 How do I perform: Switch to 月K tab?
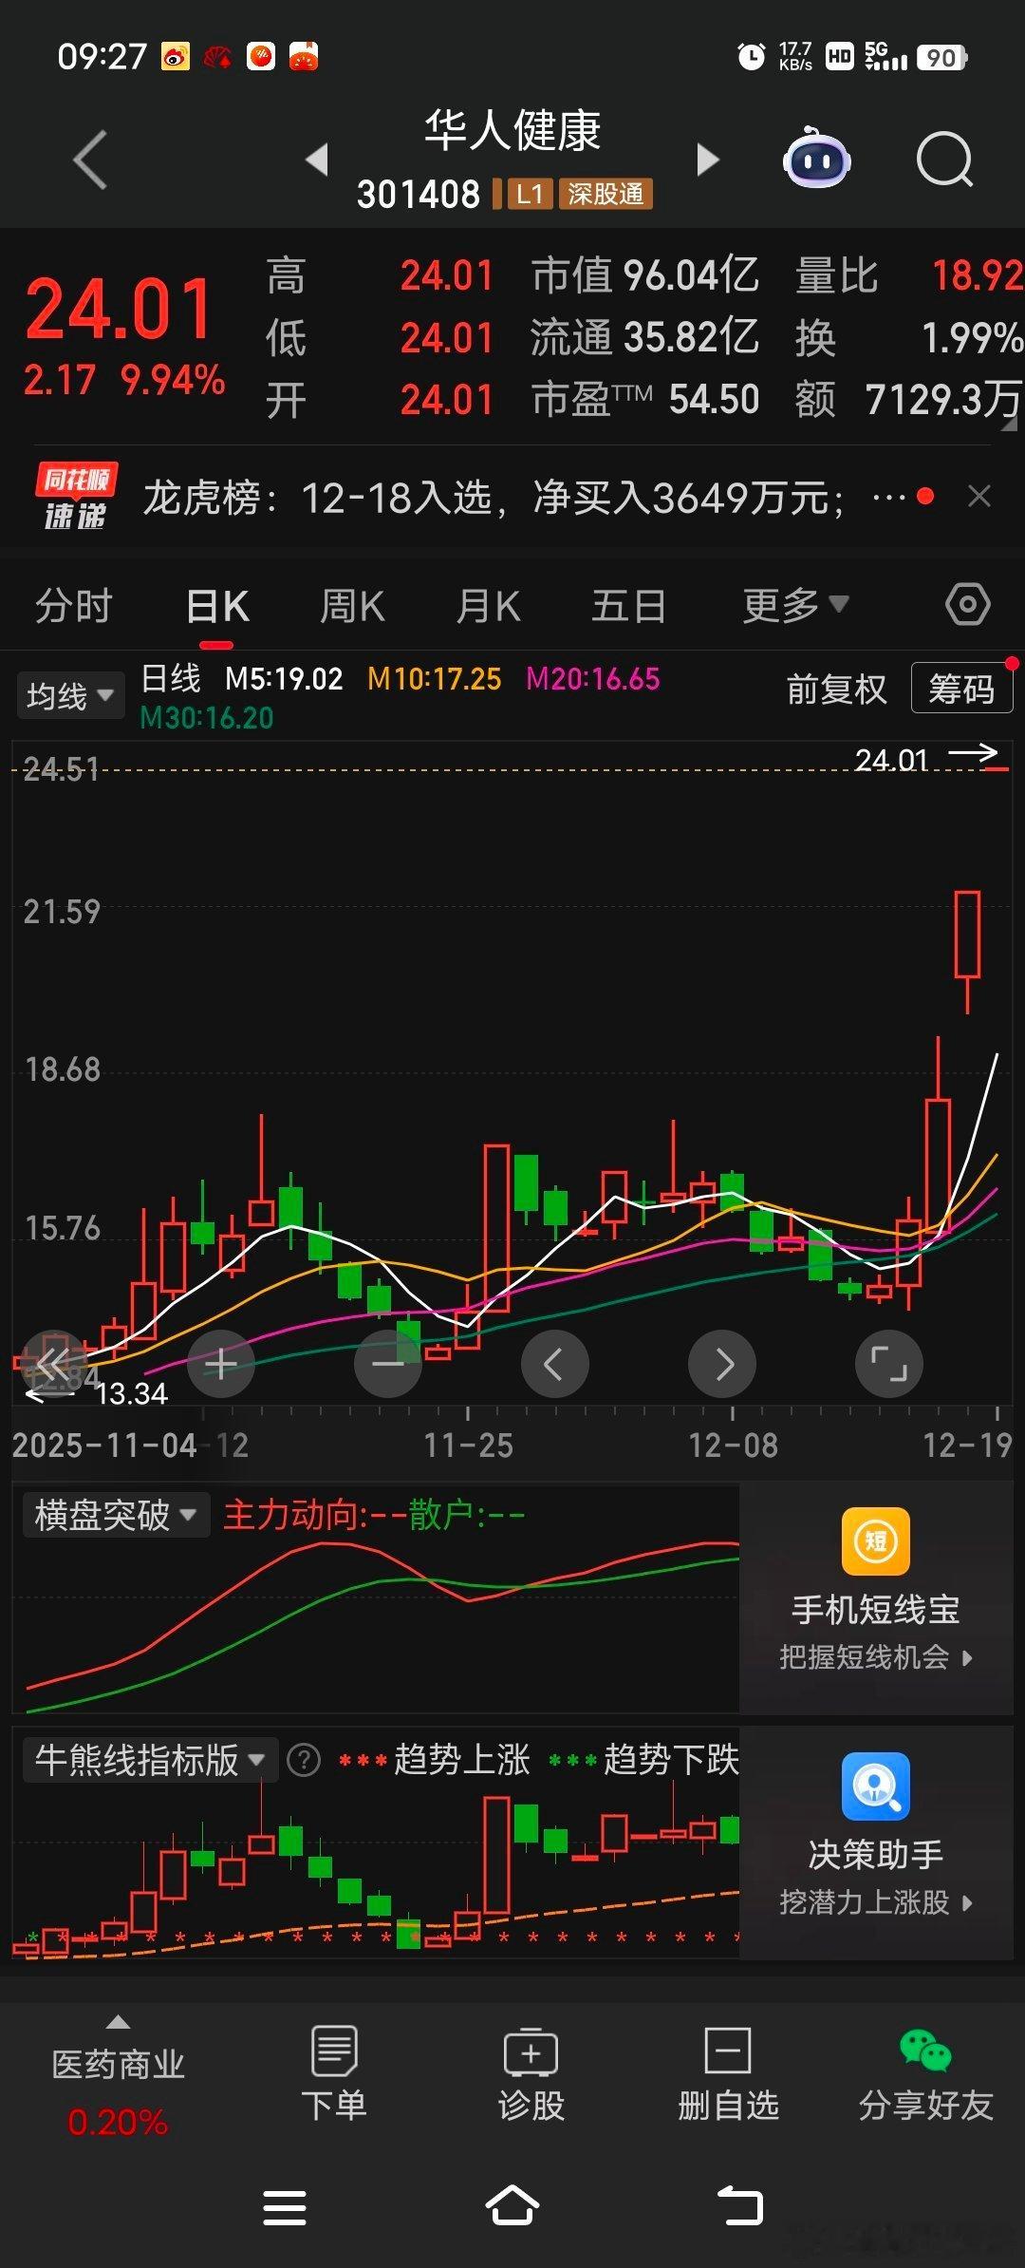[x=488, y=605]
